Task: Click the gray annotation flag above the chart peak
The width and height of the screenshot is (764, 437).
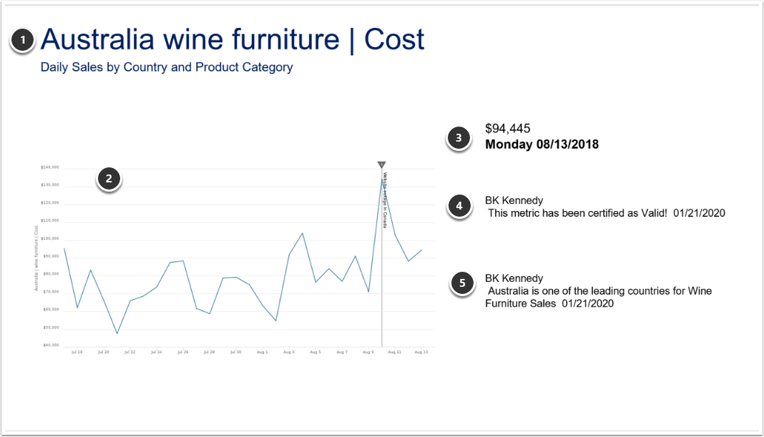Action: 381,165
